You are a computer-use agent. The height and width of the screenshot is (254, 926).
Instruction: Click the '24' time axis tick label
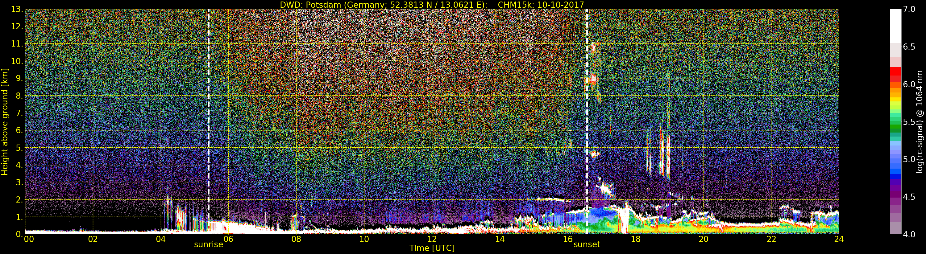pyautogui.click(x=839, y=239)
